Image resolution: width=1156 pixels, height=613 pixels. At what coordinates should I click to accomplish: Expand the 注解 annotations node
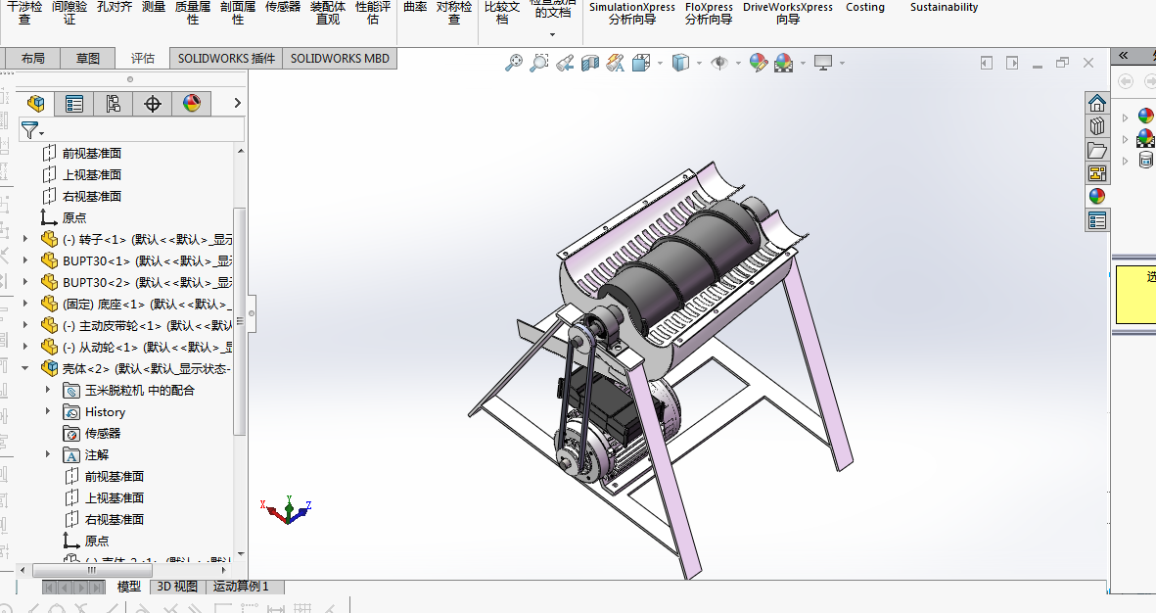49,454
